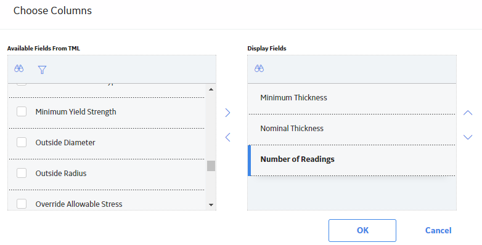Select the Number of Readings display field

352,160
